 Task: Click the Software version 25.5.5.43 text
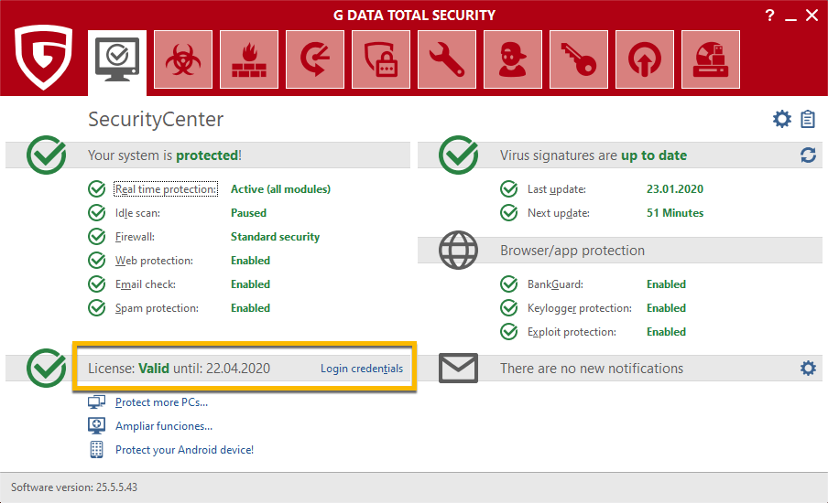click(x=74, y=487)
